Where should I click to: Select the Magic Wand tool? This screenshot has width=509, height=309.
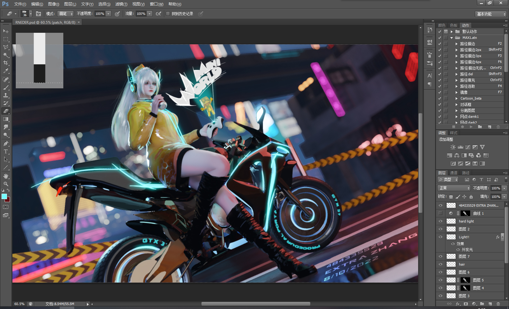[x=6, y=55]
